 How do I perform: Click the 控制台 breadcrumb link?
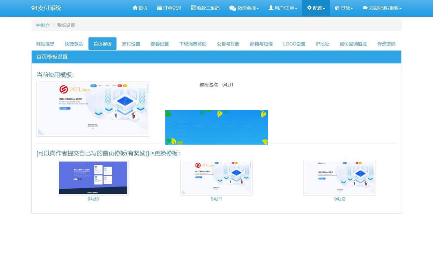(43, 25)
